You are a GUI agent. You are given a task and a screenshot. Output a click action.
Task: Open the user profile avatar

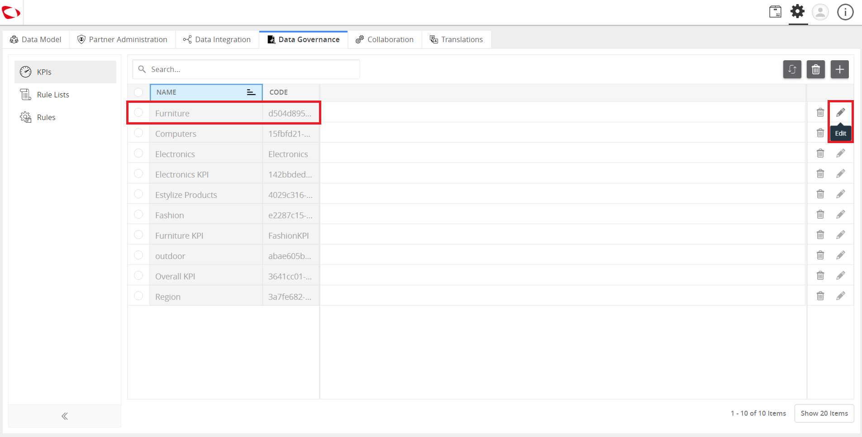820,12
